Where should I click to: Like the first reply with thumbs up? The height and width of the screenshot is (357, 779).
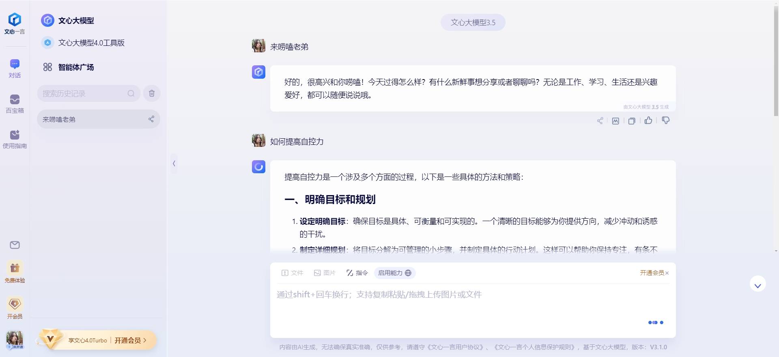(648, 120)
